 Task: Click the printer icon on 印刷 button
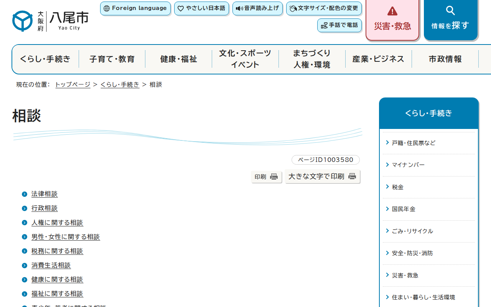274,177
